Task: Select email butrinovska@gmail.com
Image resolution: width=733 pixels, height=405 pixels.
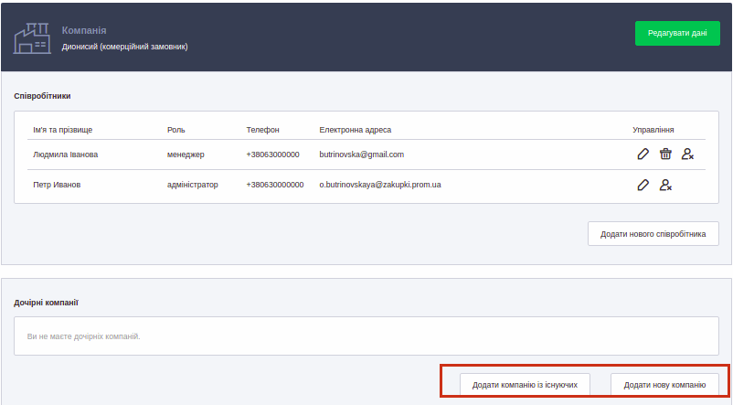Action: pyautogui.click(x=361, y=155)
